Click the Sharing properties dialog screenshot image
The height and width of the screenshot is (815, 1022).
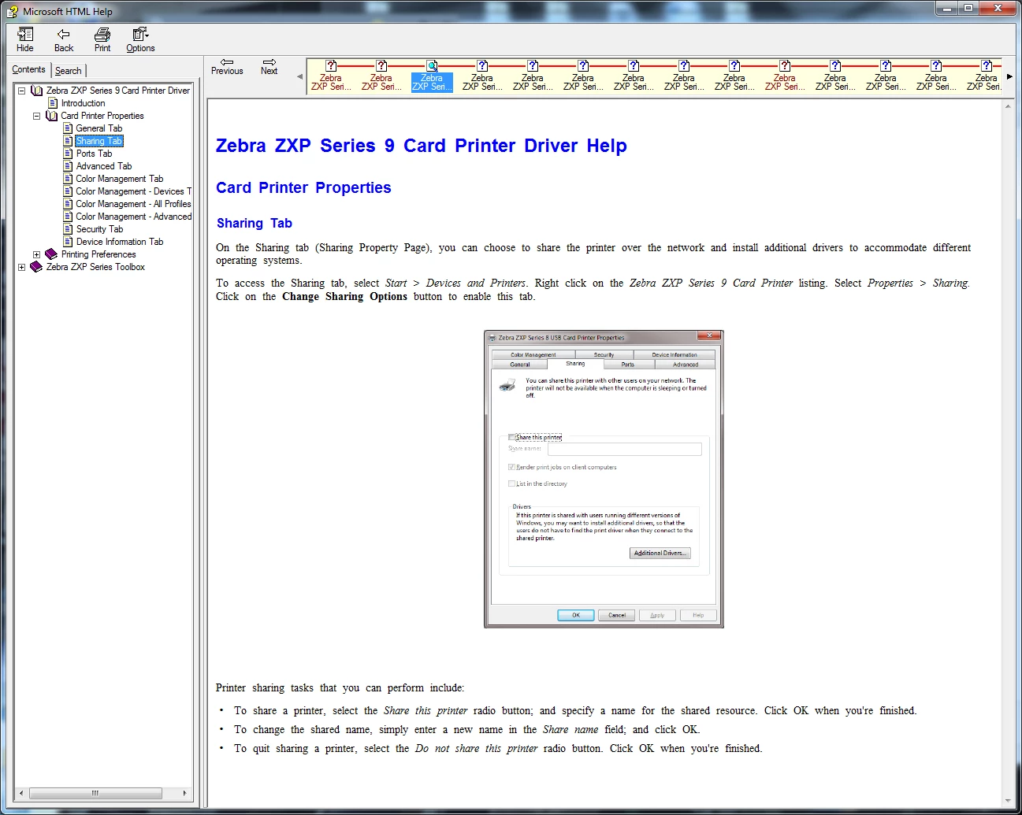pos(604,479)
